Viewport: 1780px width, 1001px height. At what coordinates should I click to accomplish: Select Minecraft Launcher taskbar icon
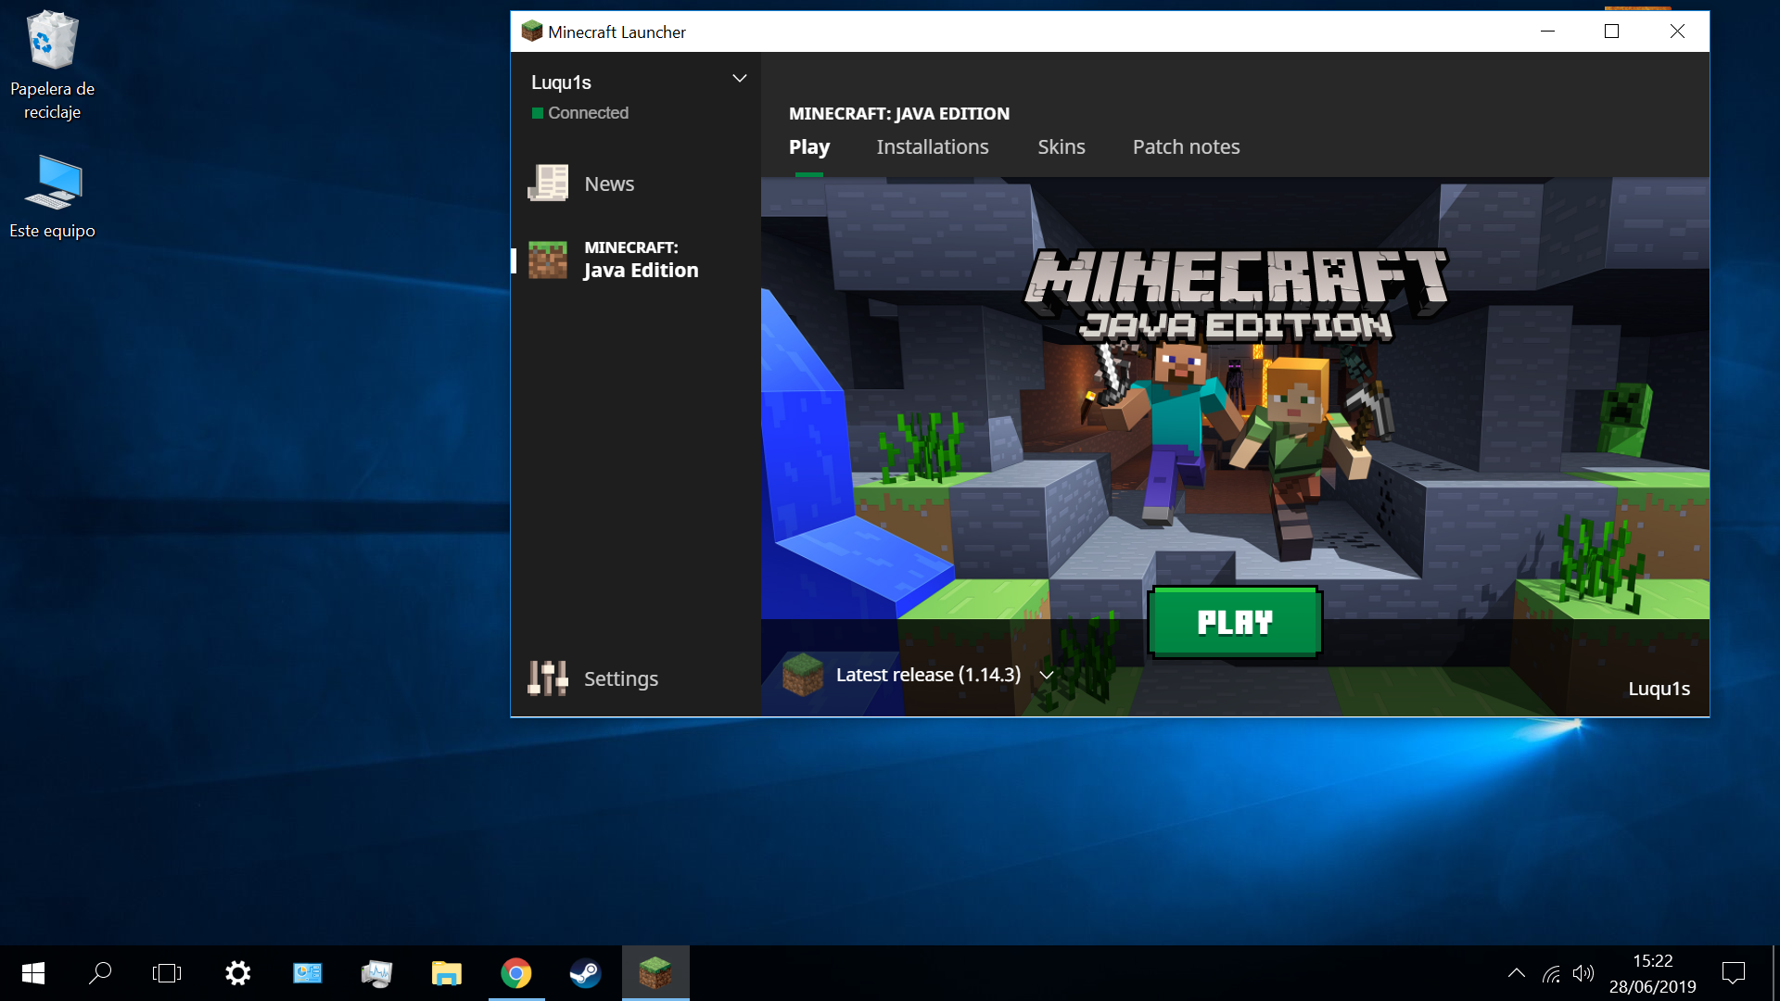coord(655,973)
